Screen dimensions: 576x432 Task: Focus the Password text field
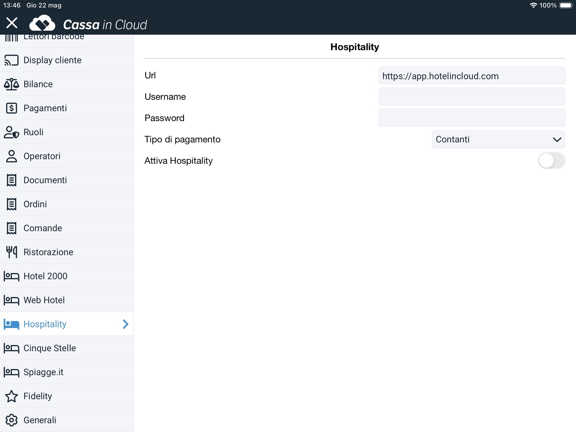[471, 118]
